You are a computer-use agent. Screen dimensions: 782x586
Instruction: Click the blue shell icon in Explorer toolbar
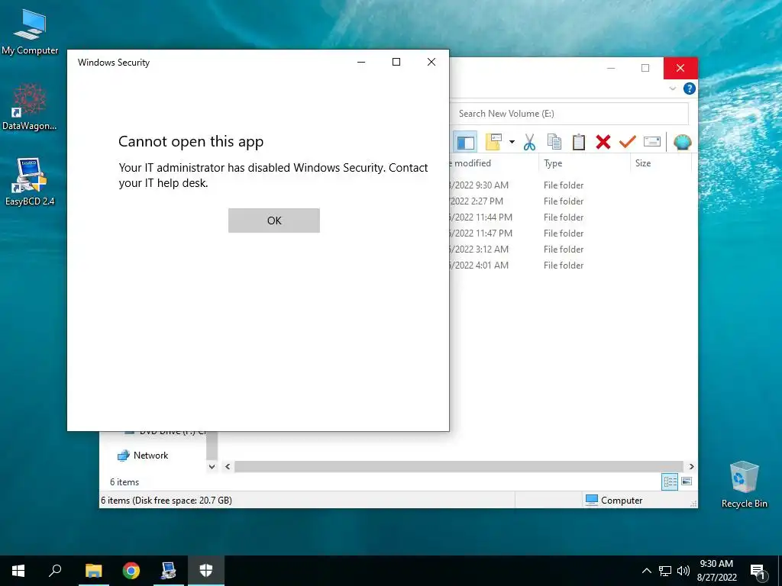click(682, 142)
